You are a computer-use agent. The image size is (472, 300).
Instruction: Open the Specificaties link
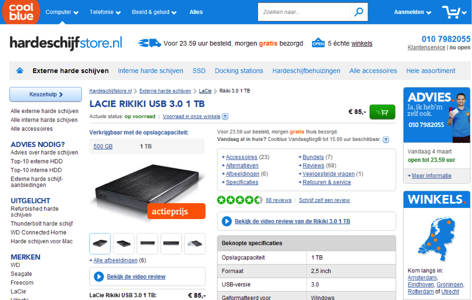pyautogui.click(x=242, y=182)
